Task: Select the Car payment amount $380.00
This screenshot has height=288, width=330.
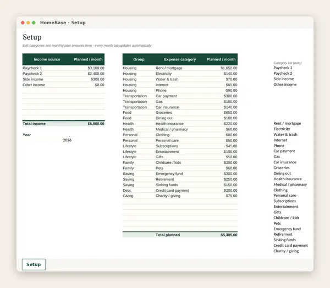Action: 230,96
